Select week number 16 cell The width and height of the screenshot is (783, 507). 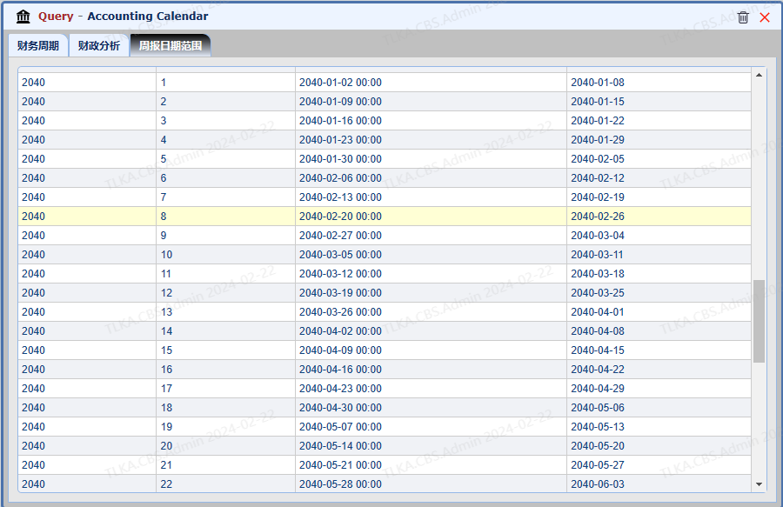[225, 370]
